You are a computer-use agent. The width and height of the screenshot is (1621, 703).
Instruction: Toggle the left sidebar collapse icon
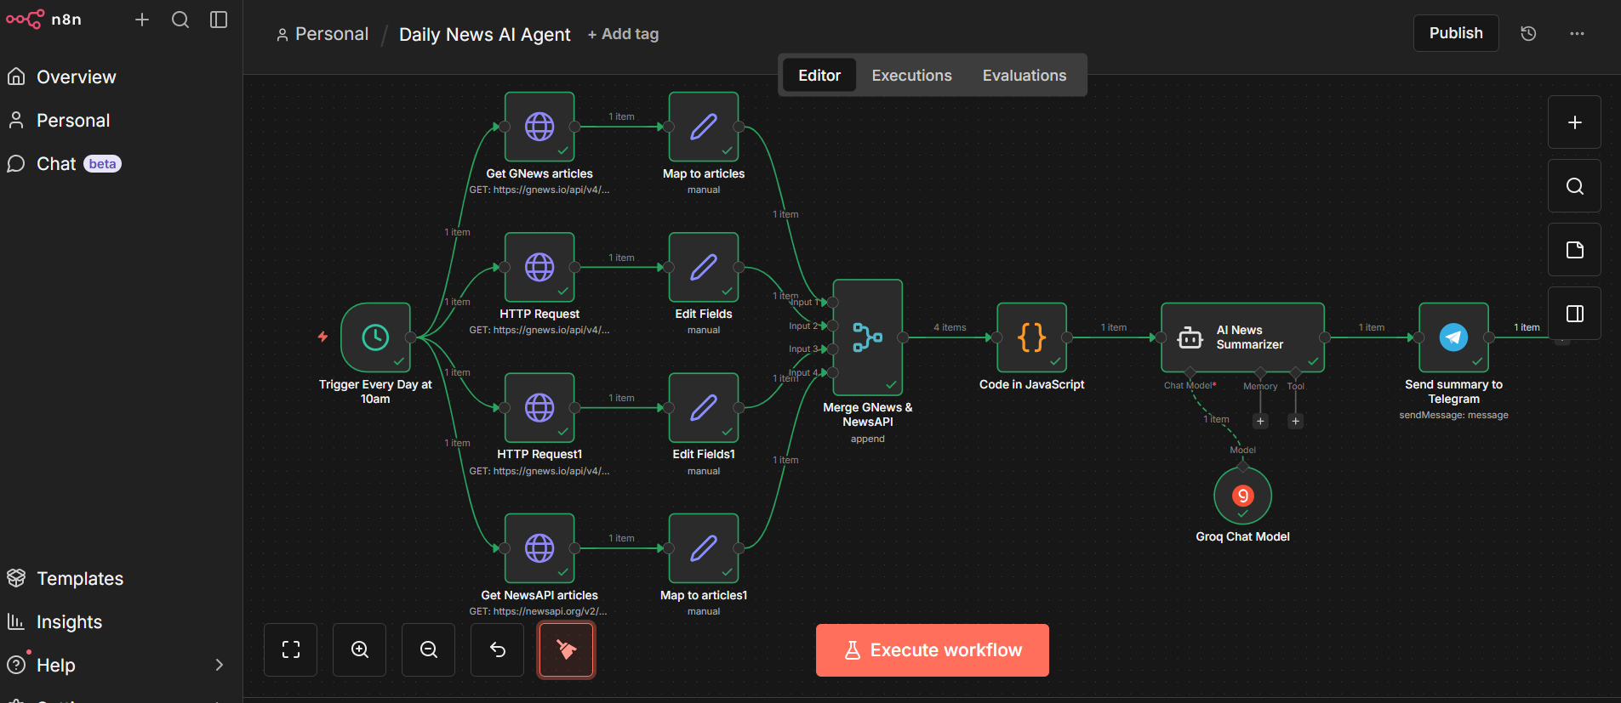pos(219,20)
